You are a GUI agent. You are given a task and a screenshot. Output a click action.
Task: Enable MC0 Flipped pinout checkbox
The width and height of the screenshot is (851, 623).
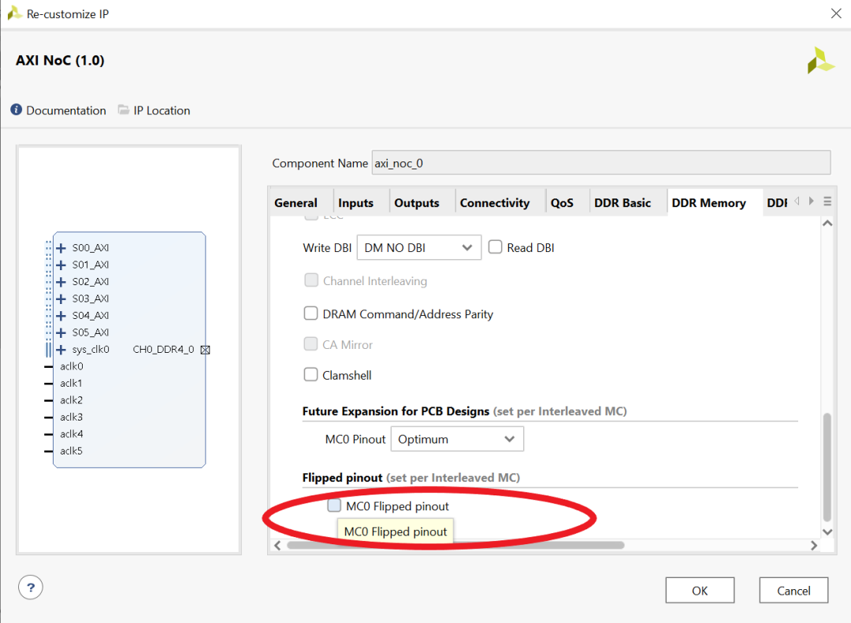(334, 506)
